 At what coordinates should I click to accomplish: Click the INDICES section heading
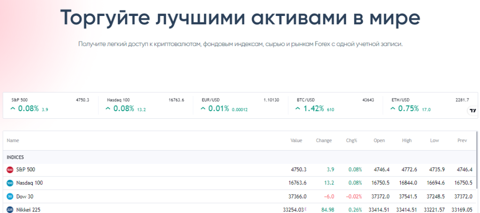click(15, 157)
